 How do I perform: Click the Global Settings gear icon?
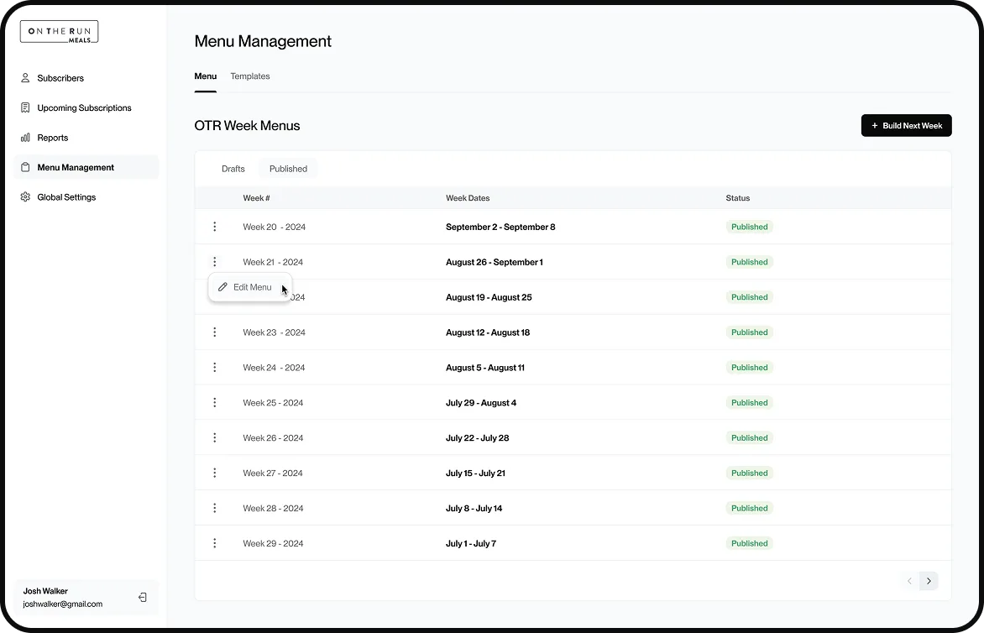tap(25, 197)
